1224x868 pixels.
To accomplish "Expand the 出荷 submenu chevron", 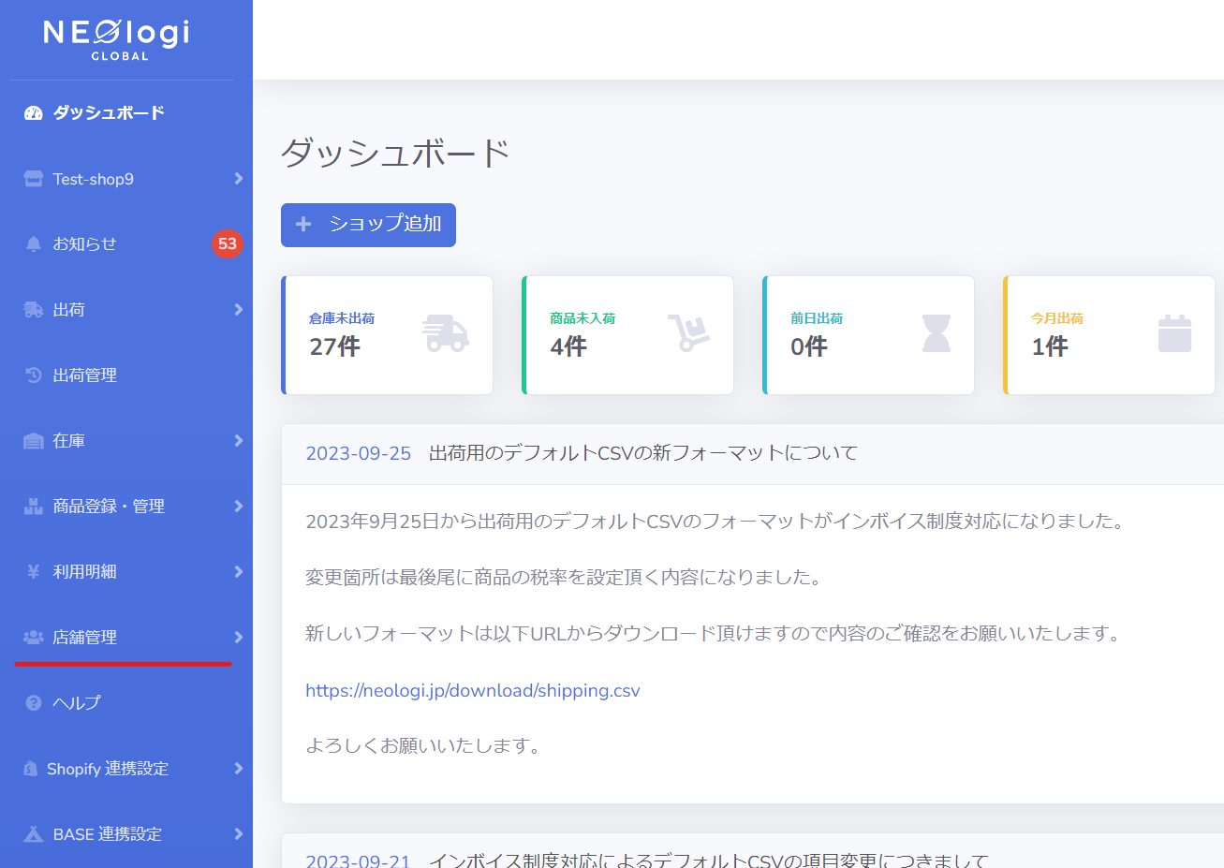I will pos(239,309).
